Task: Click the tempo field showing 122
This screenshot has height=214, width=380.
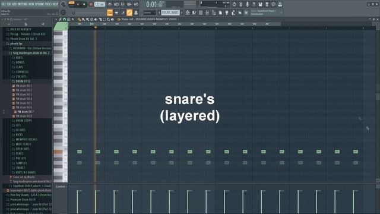Action: coord(99,4)
